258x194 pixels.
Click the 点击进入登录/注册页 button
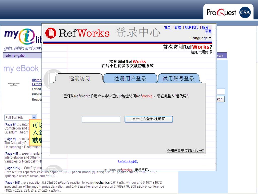149,119
